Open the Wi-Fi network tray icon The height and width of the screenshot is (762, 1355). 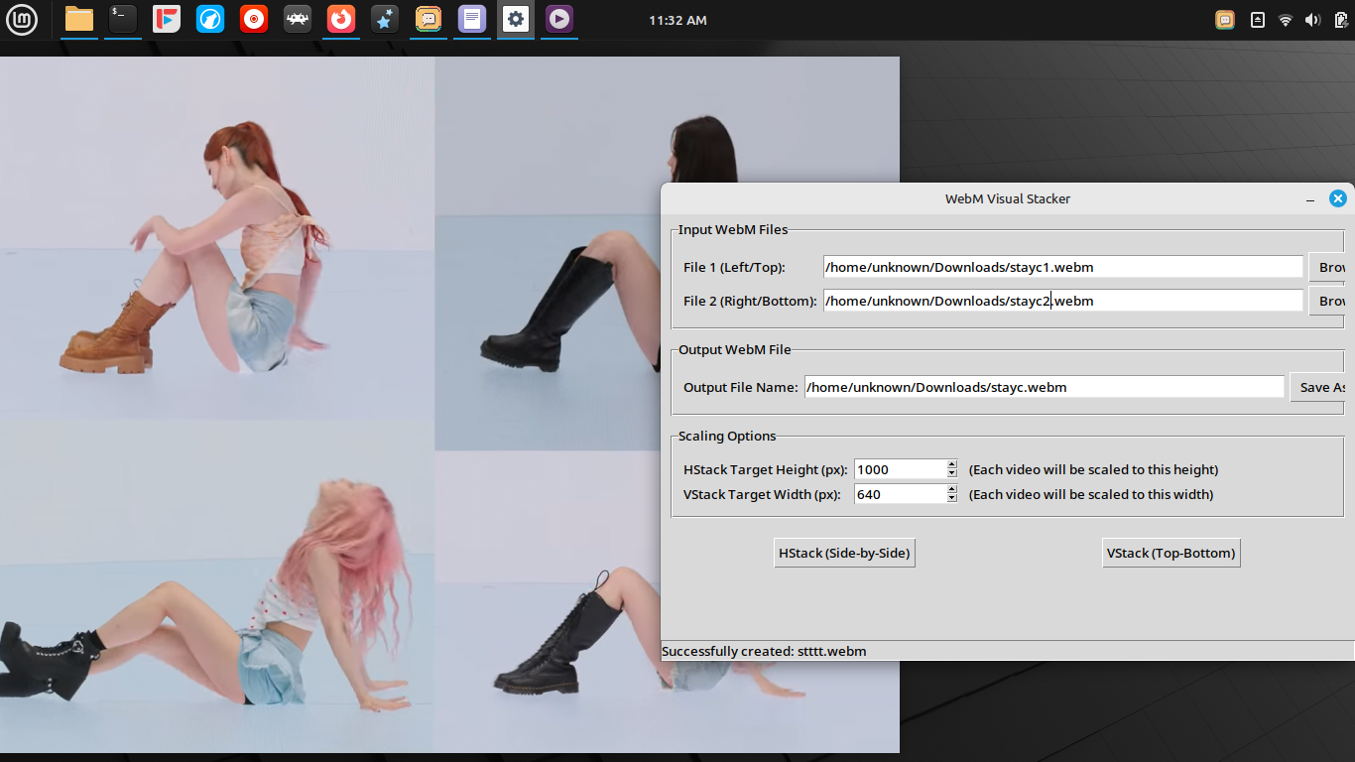(x=1286, y=20)
